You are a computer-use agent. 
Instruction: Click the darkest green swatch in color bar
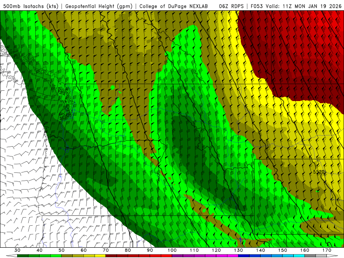point(23,255)
